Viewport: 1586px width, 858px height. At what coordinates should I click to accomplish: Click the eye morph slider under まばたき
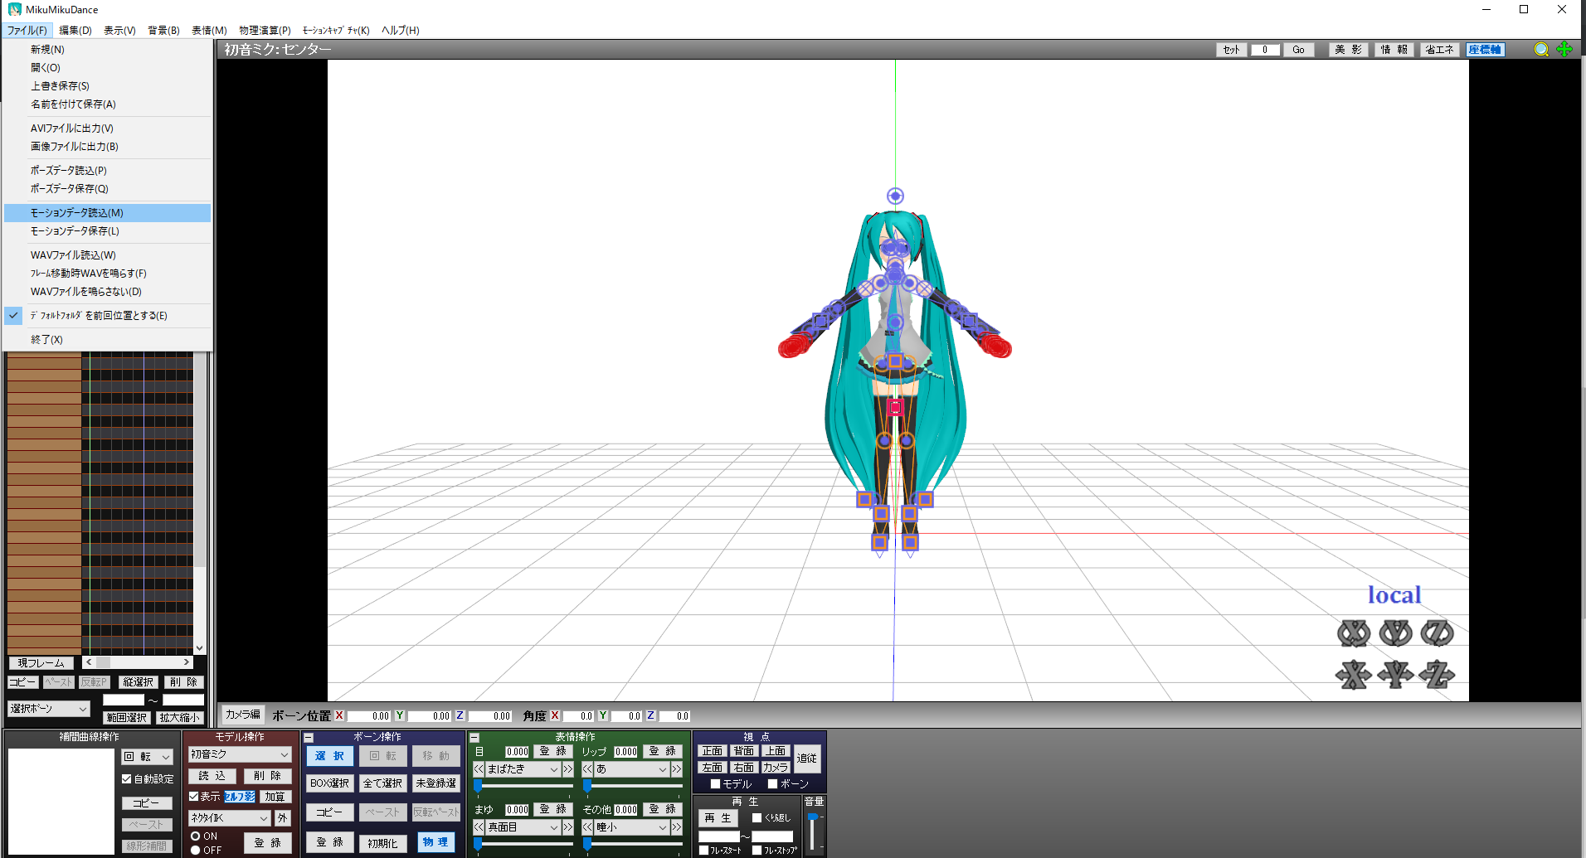point(523,785)
